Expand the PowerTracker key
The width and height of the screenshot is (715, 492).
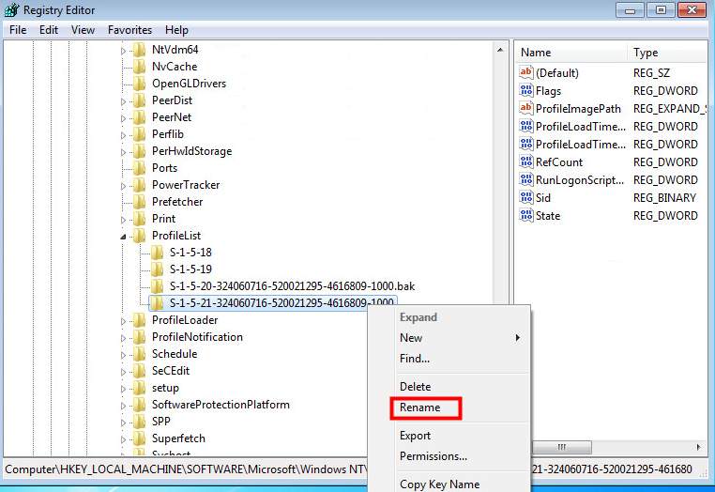(x=123, y=186)
